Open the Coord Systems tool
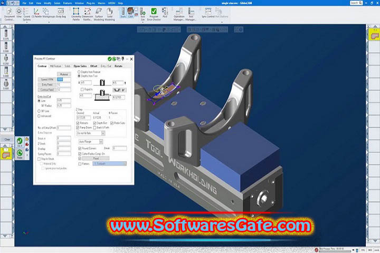Screen dimensions: 380x253 27,14
